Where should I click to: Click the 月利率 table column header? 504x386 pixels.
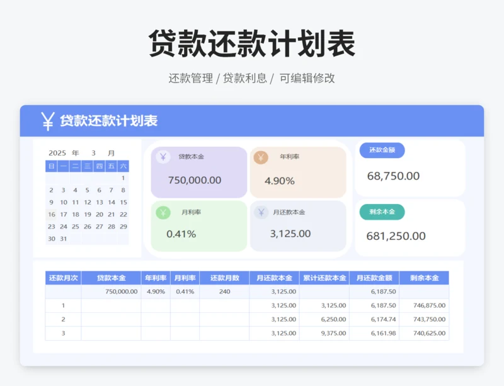(185, 278)
